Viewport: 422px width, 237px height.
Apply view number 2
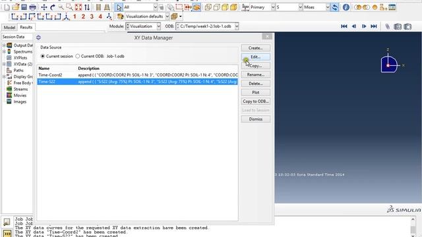coord(83,16)
